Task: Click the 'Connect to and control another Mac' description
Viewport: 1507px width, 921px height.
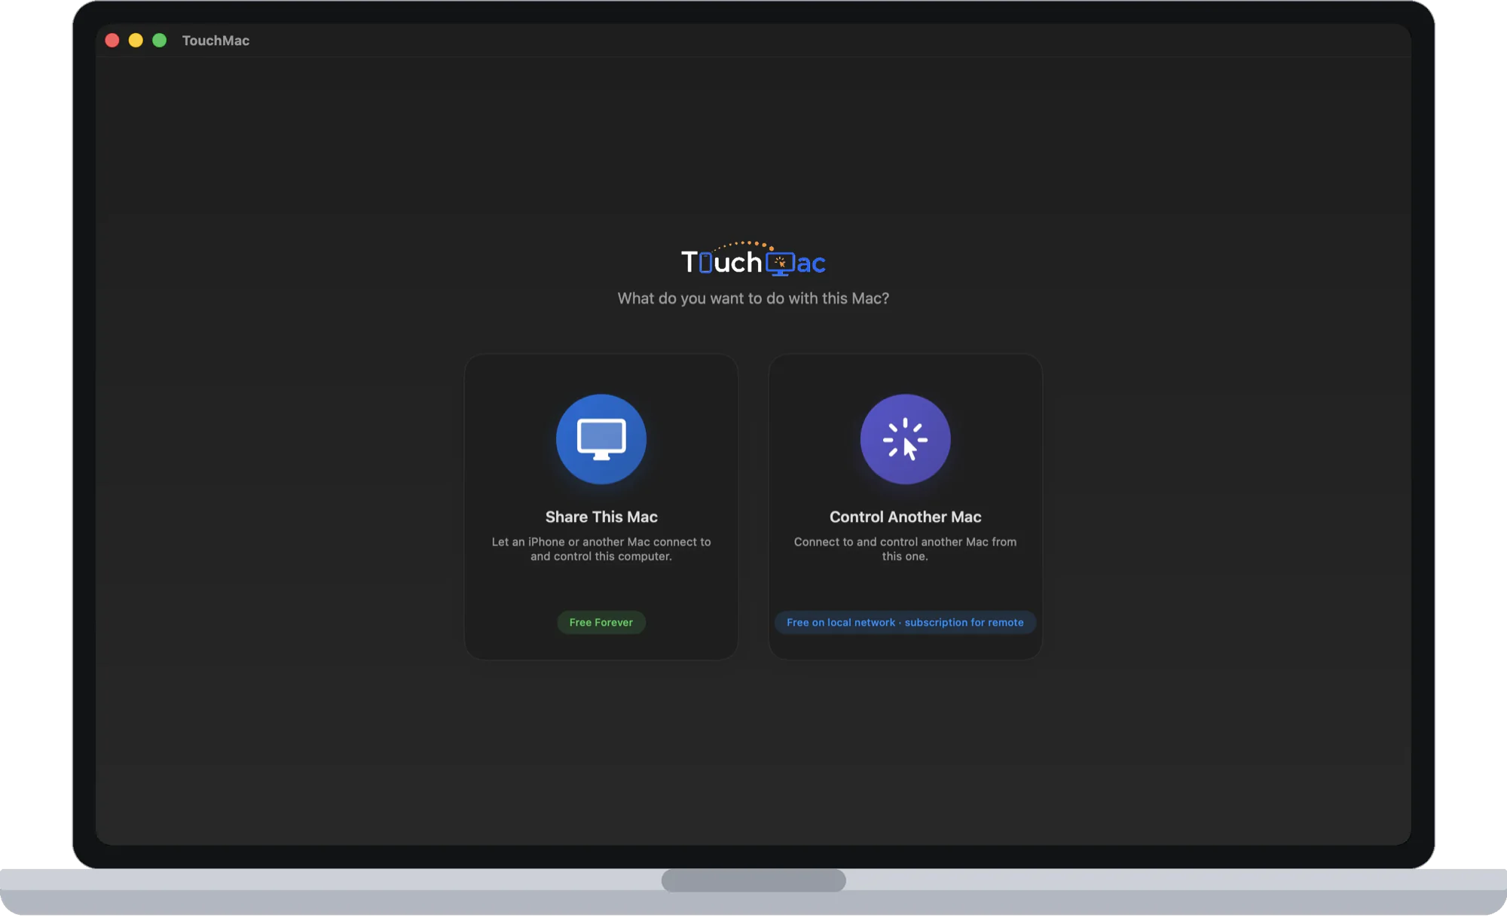Action: pos(905,549)
